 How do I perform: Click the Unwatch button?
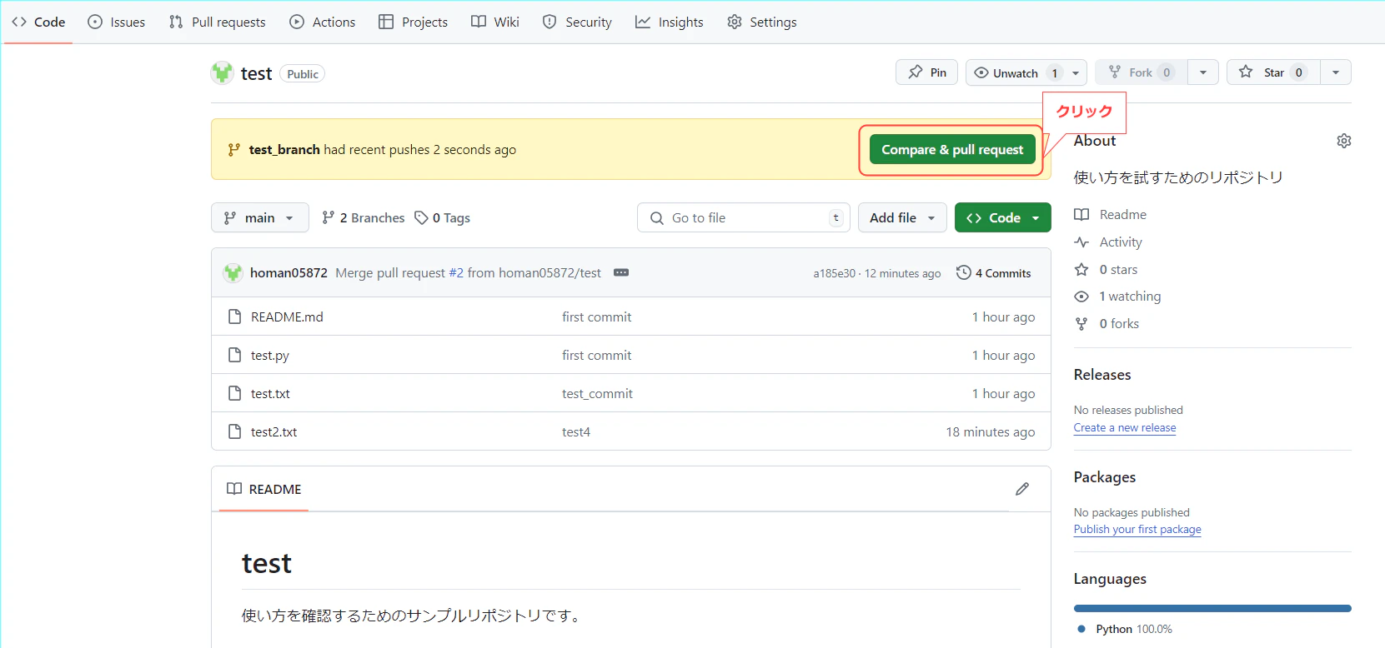point(1016,72)
